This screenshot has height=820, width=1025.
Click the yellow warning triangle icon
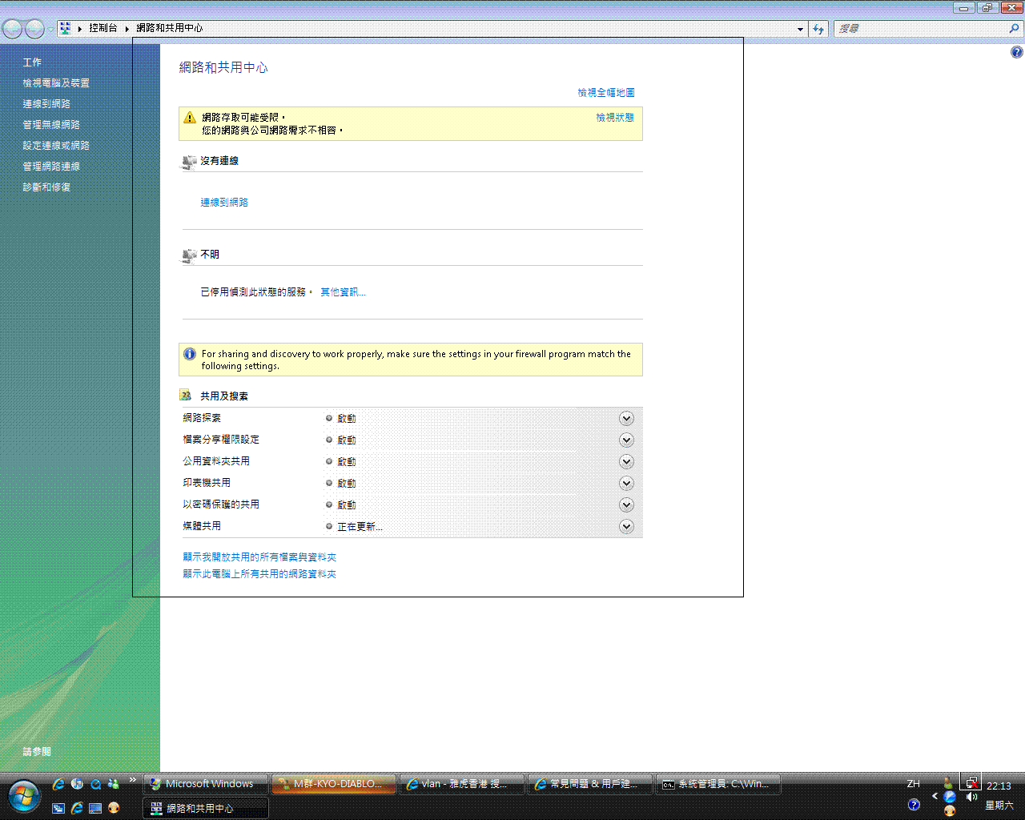[190, 118]
